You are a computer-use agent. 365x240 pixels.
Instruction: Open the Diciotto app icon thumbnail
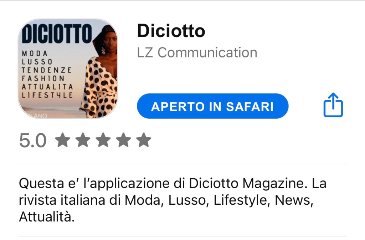coord(68,69)
